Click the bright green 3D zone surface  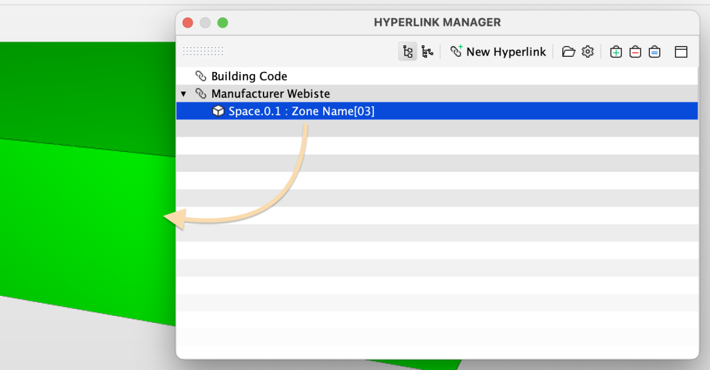[83, 222]
